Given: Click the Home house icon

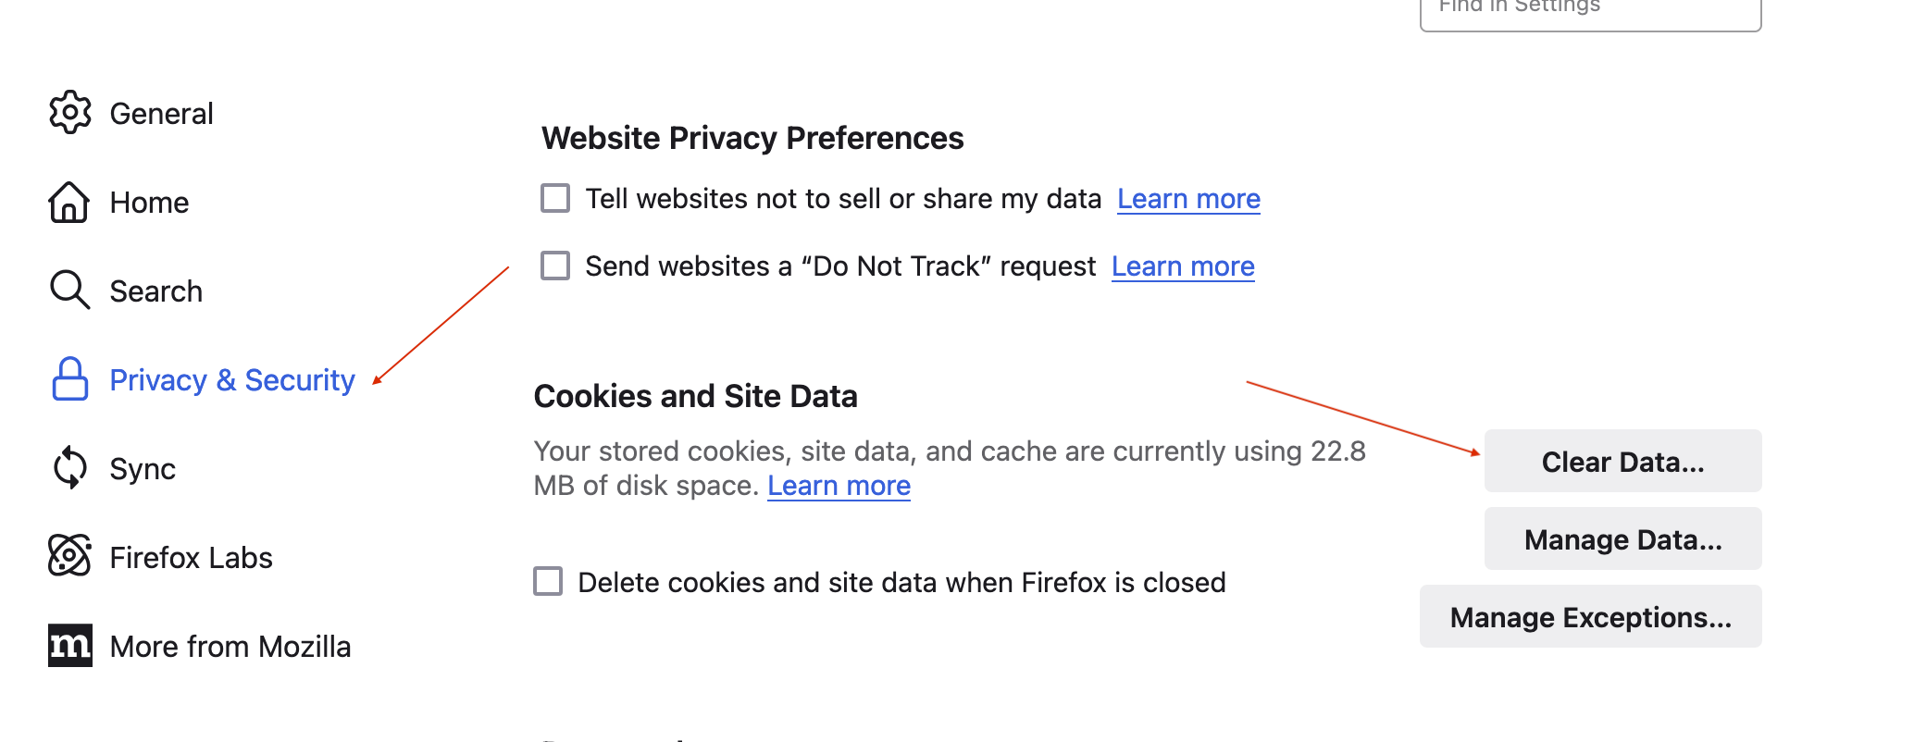Looking at the screenshot, I should (69, 202).
